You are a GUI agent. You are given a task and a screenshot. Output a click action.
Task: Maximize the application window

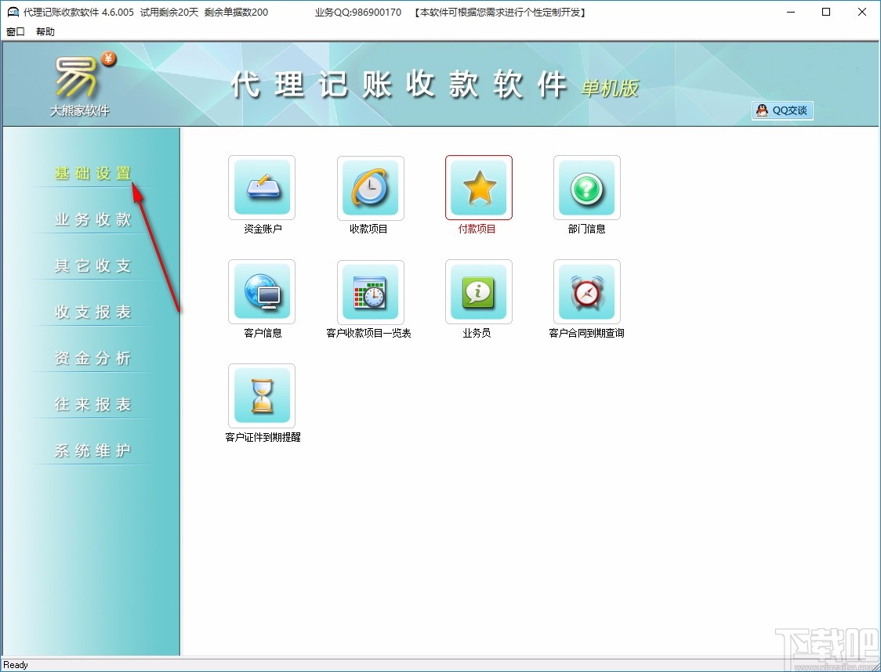826,12
